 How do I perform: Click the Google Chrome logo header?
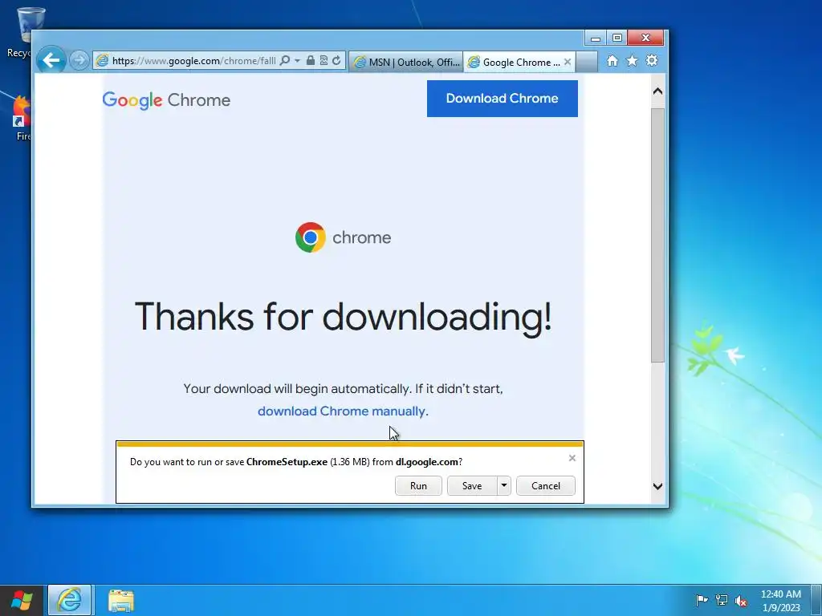coord(166,99)
